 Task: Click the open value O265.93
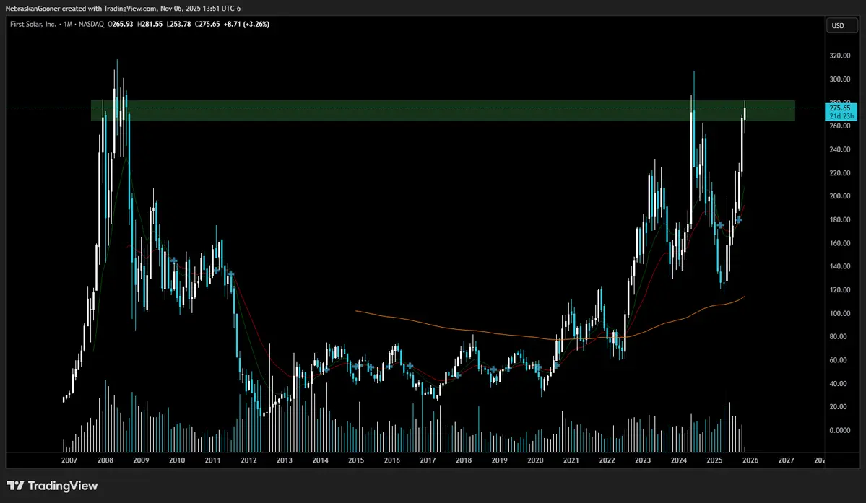tap(121, 25)
